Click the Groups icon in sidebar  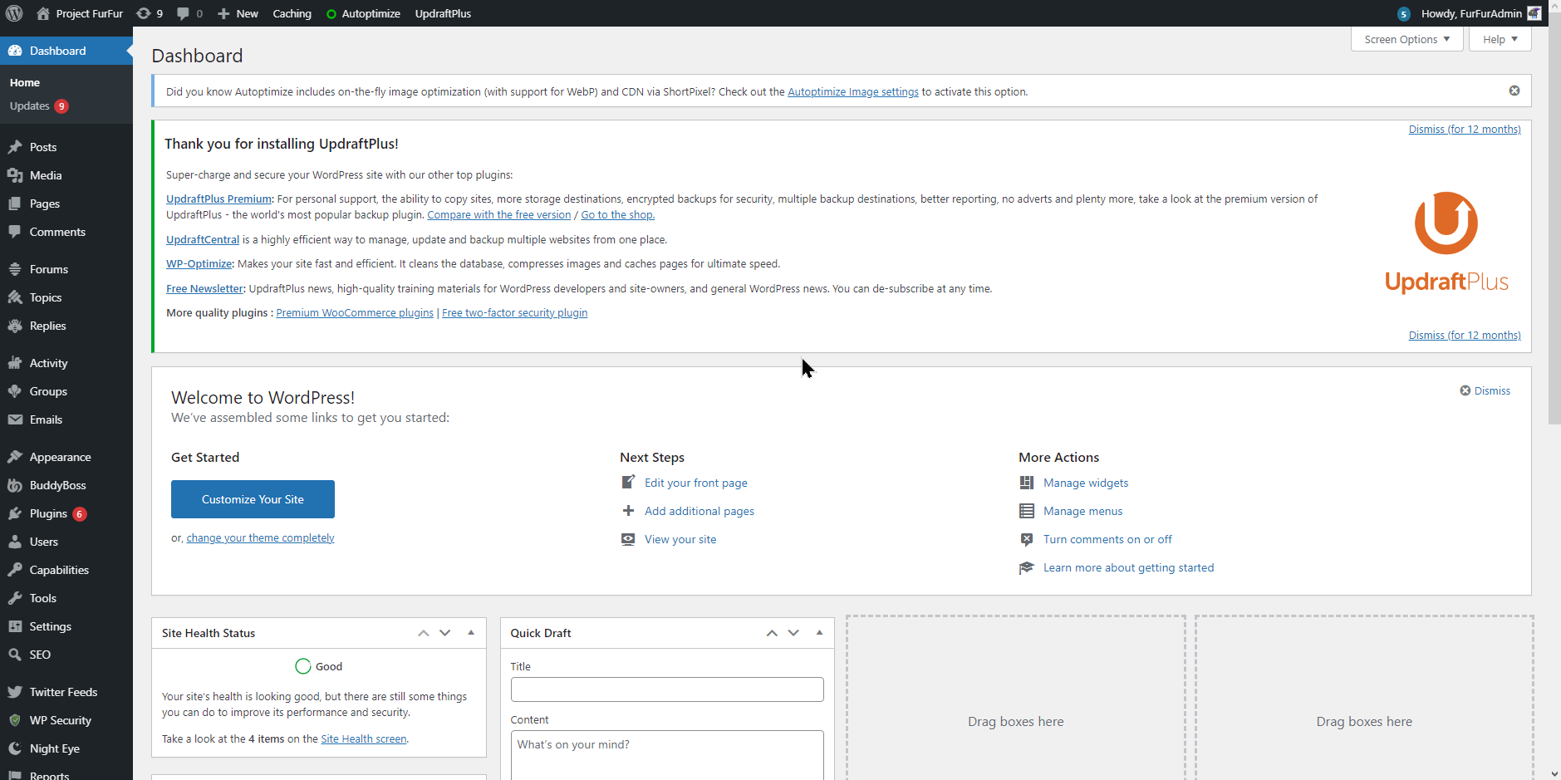pyautogui.click(x=15, y=391)
